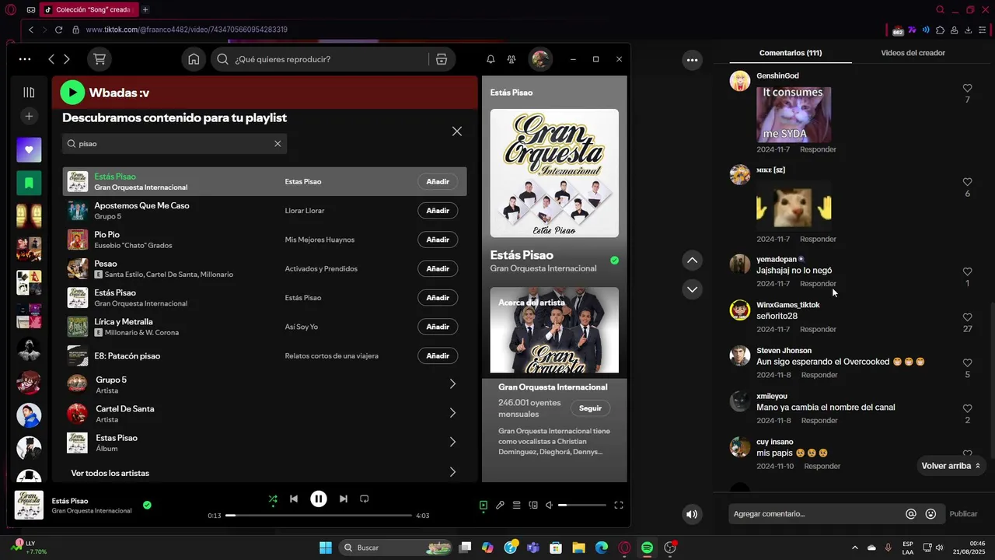The height and width of the screenshot is (560, 995).
Task: Open Spotify notifications bell
Action: coord(491,59)
